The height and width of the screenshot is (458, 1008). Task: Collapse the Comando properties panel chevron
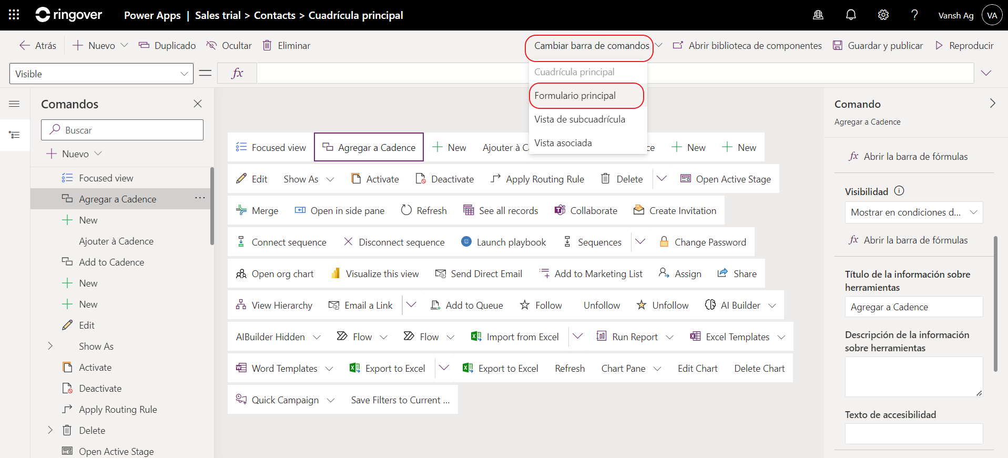pyautogui.click(x=992, y=103)
